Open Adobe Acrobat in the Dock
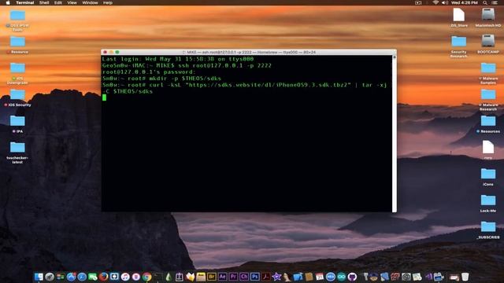The width and height of the screenshot is (504, 283). click(x=265, y=277)
